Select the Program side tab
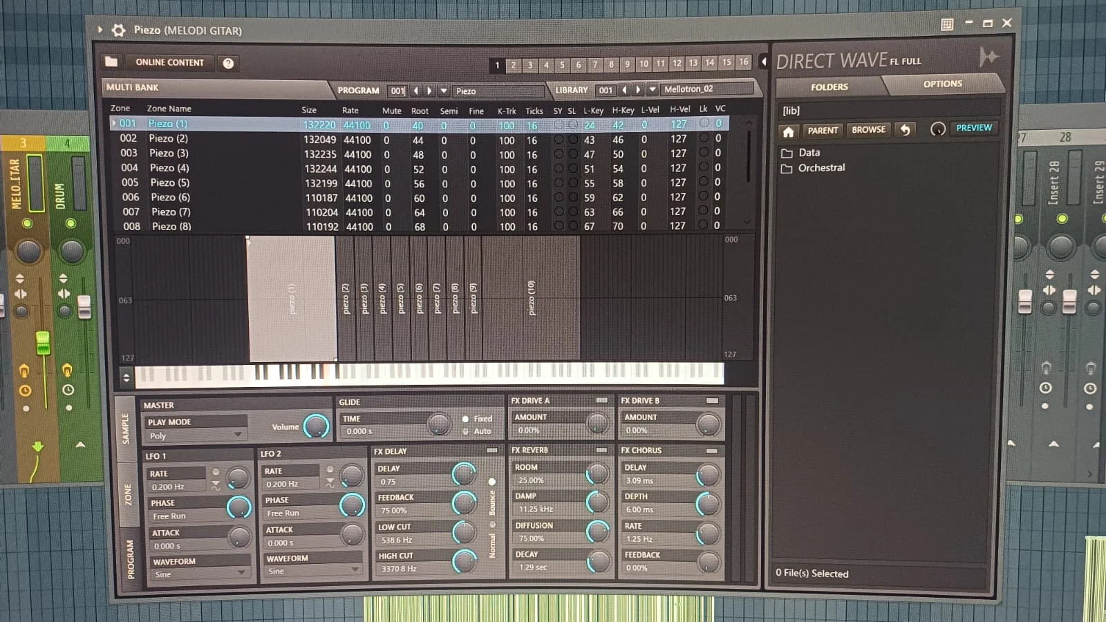Image resolution: width=1106 pixels, height=622 pixels. 131,558
